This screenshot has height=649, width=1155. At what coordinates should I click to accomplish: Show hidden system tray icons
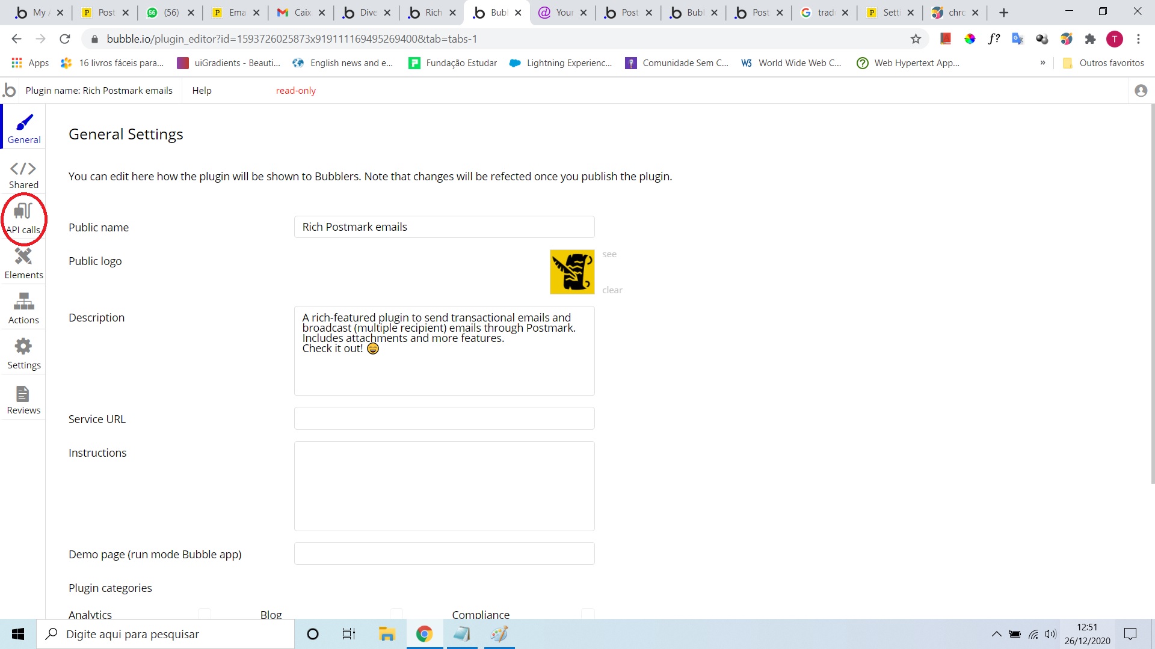(996, 634)
